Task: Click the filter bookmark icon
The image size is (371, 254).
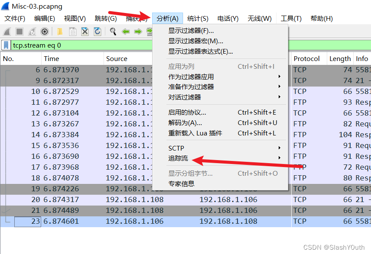Action: (x=6, y=45)
